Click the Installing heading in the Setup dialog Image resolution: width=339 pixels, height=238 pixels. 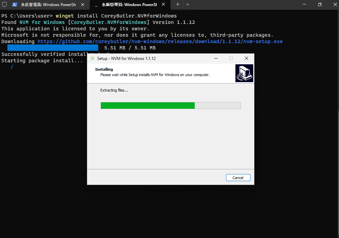point(104,69)
